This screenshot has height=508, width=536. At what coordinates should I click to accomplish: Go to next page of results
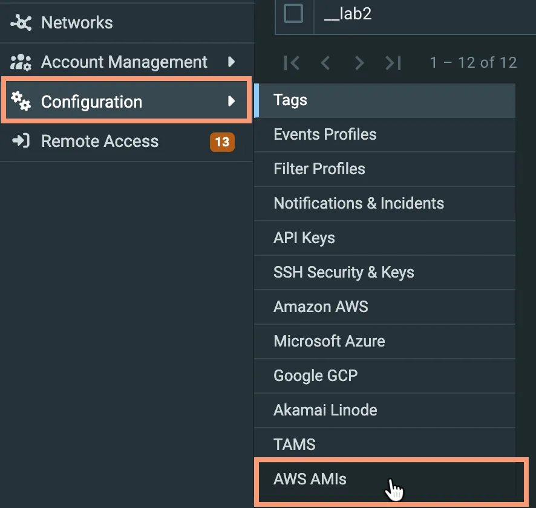(x=359, y=63)
